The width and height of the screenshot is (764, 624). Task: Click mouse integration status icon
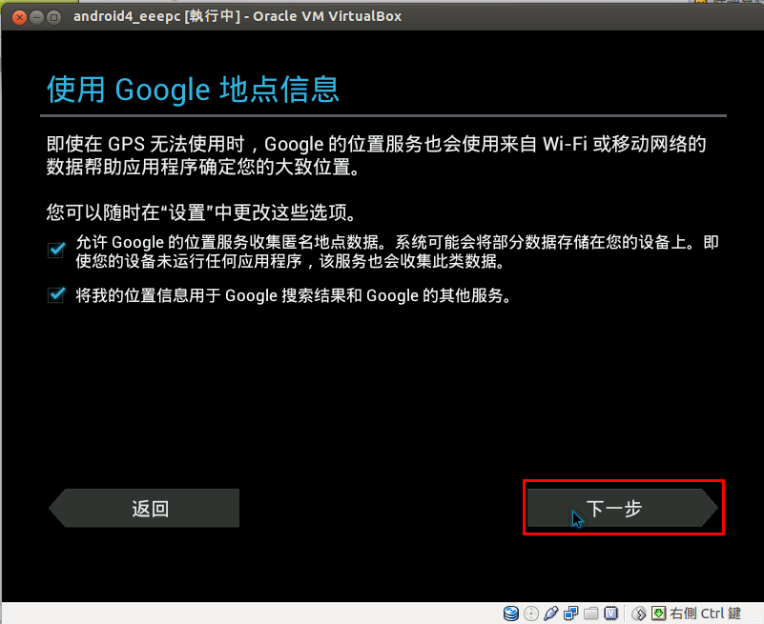pos(639,614)
